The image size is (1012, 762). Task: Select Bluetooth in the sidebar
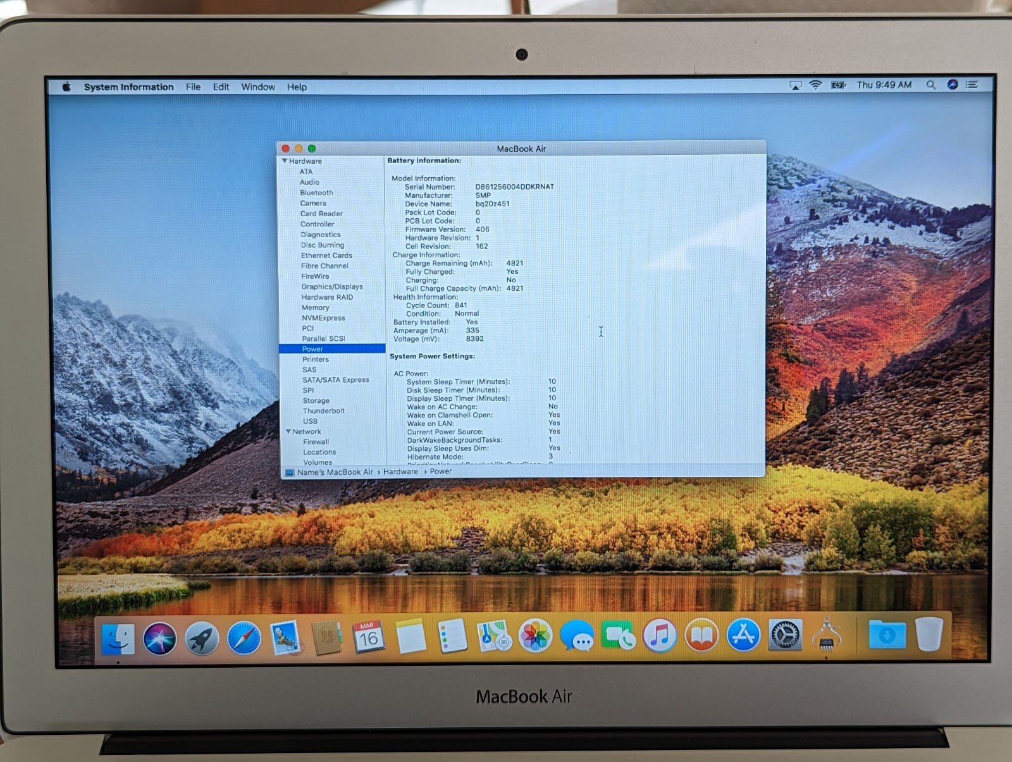[x=316, y=193]
